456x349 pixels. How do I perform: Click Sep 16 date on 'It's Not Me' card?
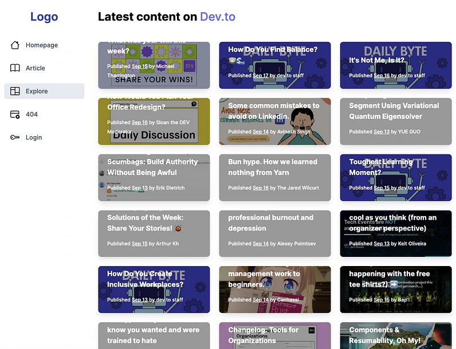pyautogui.click(x=382, y=76)
